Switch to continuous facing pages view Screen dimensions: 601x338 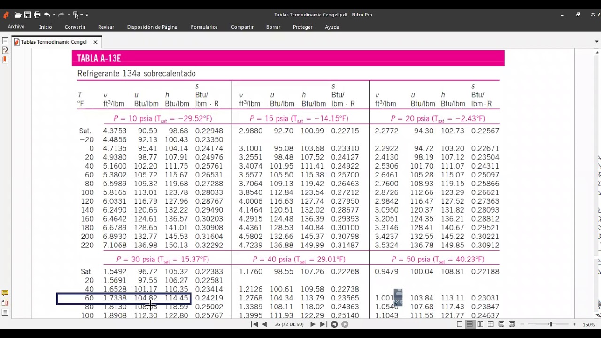coord(491,324)
